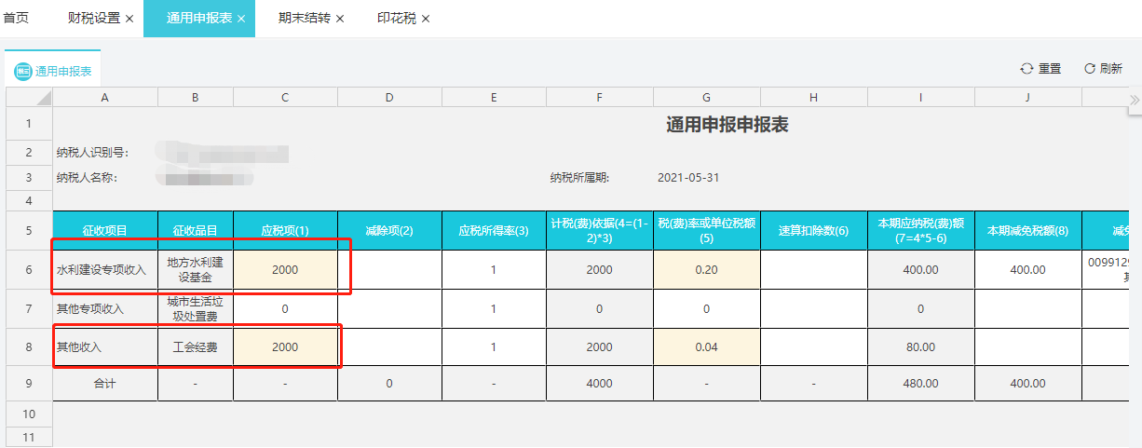Select column C header
1142x448 pixels.
(285, 98)
